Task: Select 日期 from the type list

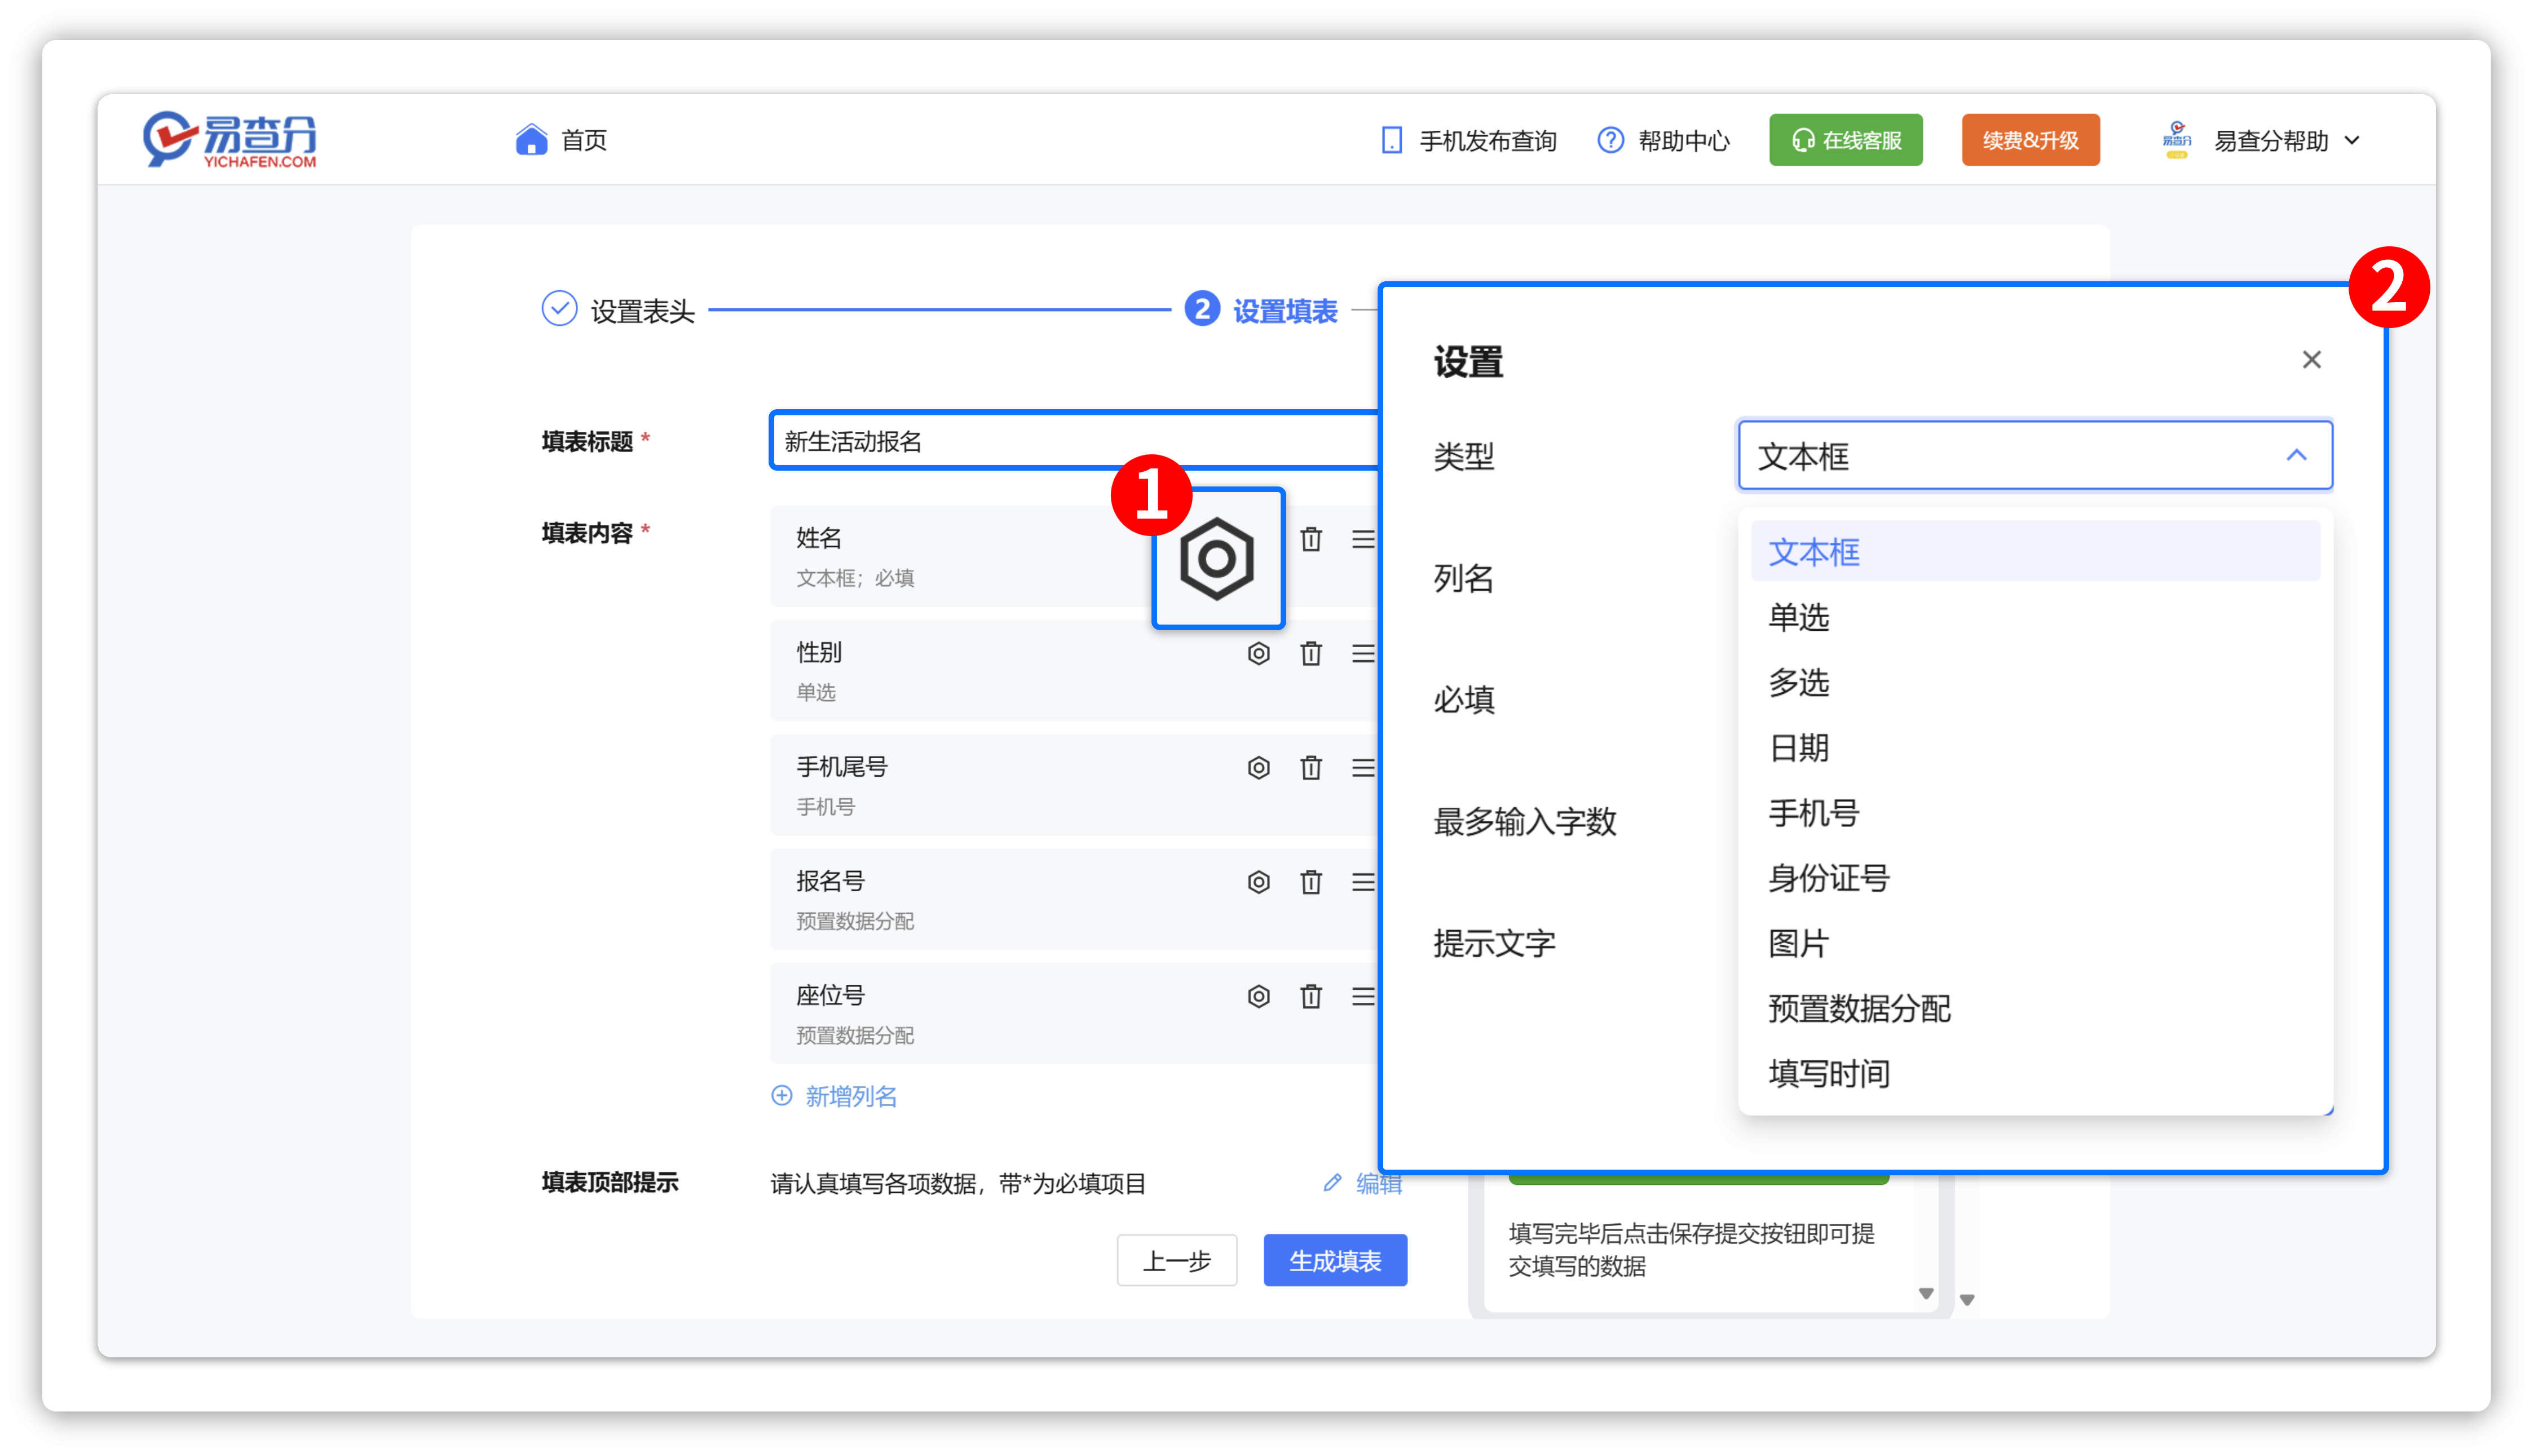Action: (2035, 747)
